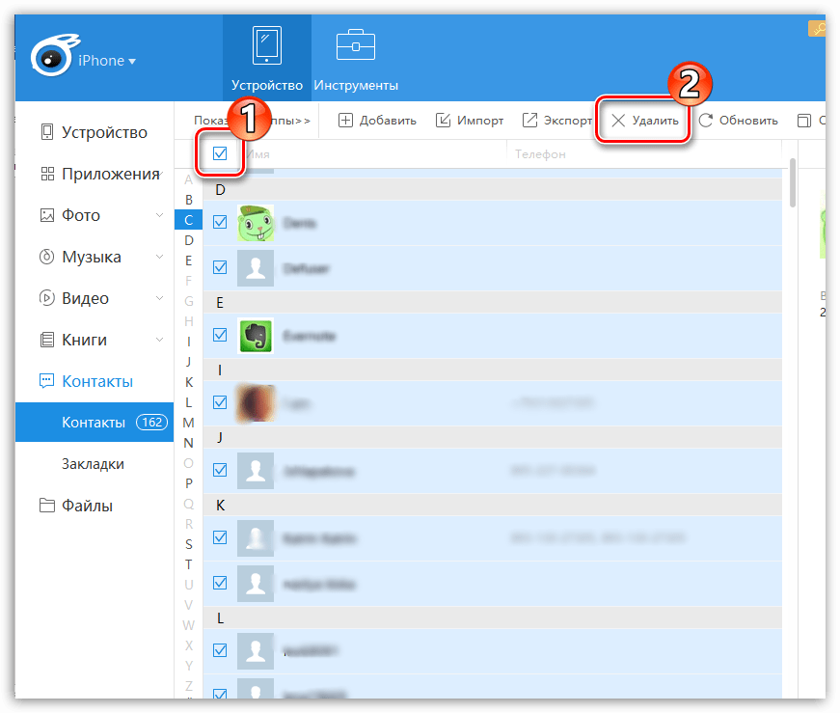Click the Device sidebar phone icon
Image resolution: width=840 pixels, height=713 pixels.
(x=47, y=132)
